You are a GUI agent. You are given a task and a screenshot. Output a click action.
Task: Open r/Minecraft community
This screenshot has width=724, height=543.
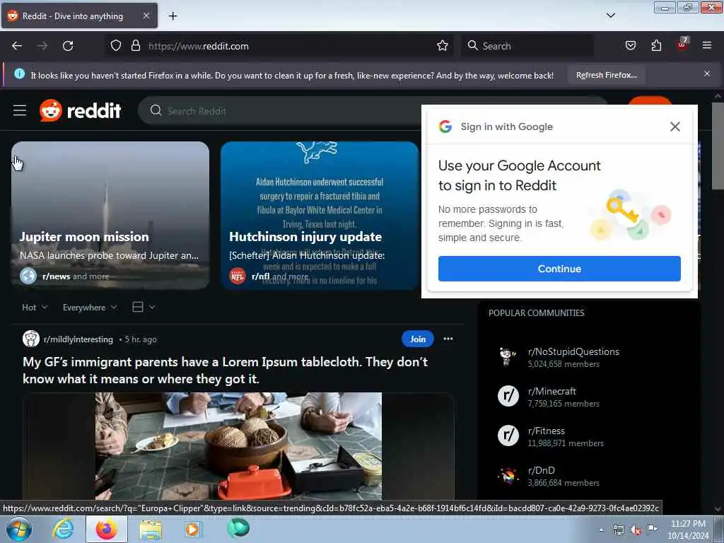[x=551, y=392]
